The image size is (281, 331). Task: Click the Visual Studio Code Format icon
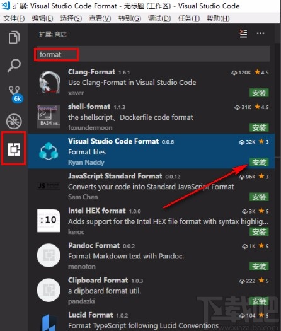pos(49,151)
